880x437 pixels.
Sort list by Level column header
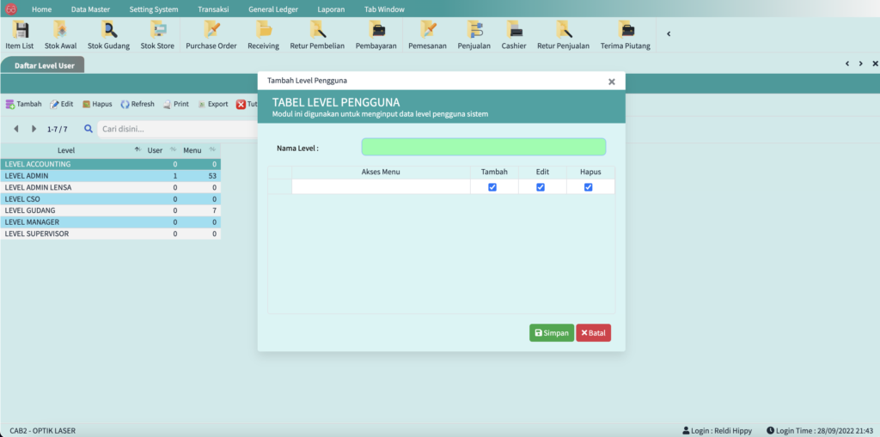[66, 150]
